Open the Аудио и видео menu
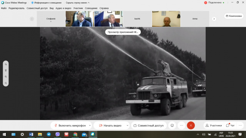The width and height of the screenshot is (246, 138). [63, 8]
